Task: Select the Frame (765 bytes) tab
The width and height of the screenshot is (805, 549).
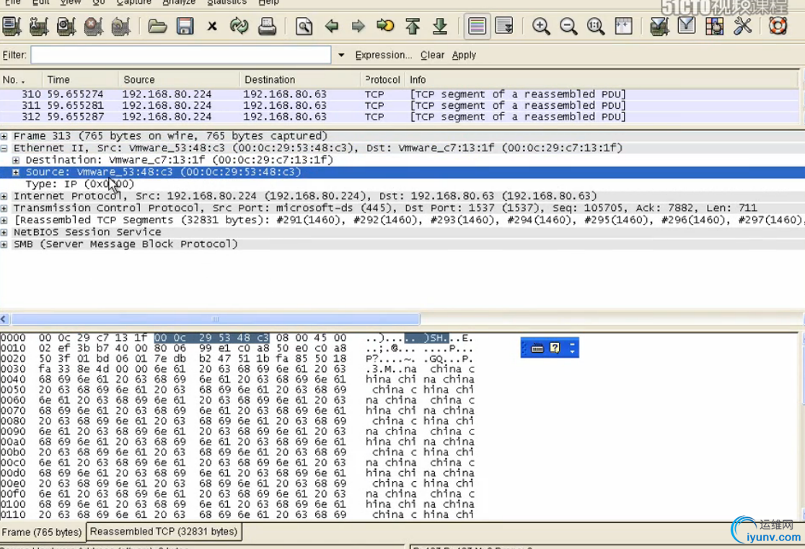Action: point(42,532)
